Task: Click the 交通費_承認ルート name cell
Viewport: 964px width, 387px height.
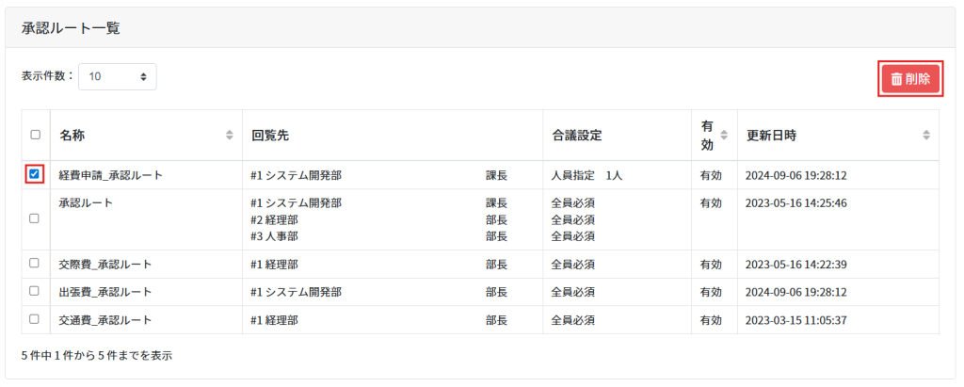Action: click(x=104, y=320)
